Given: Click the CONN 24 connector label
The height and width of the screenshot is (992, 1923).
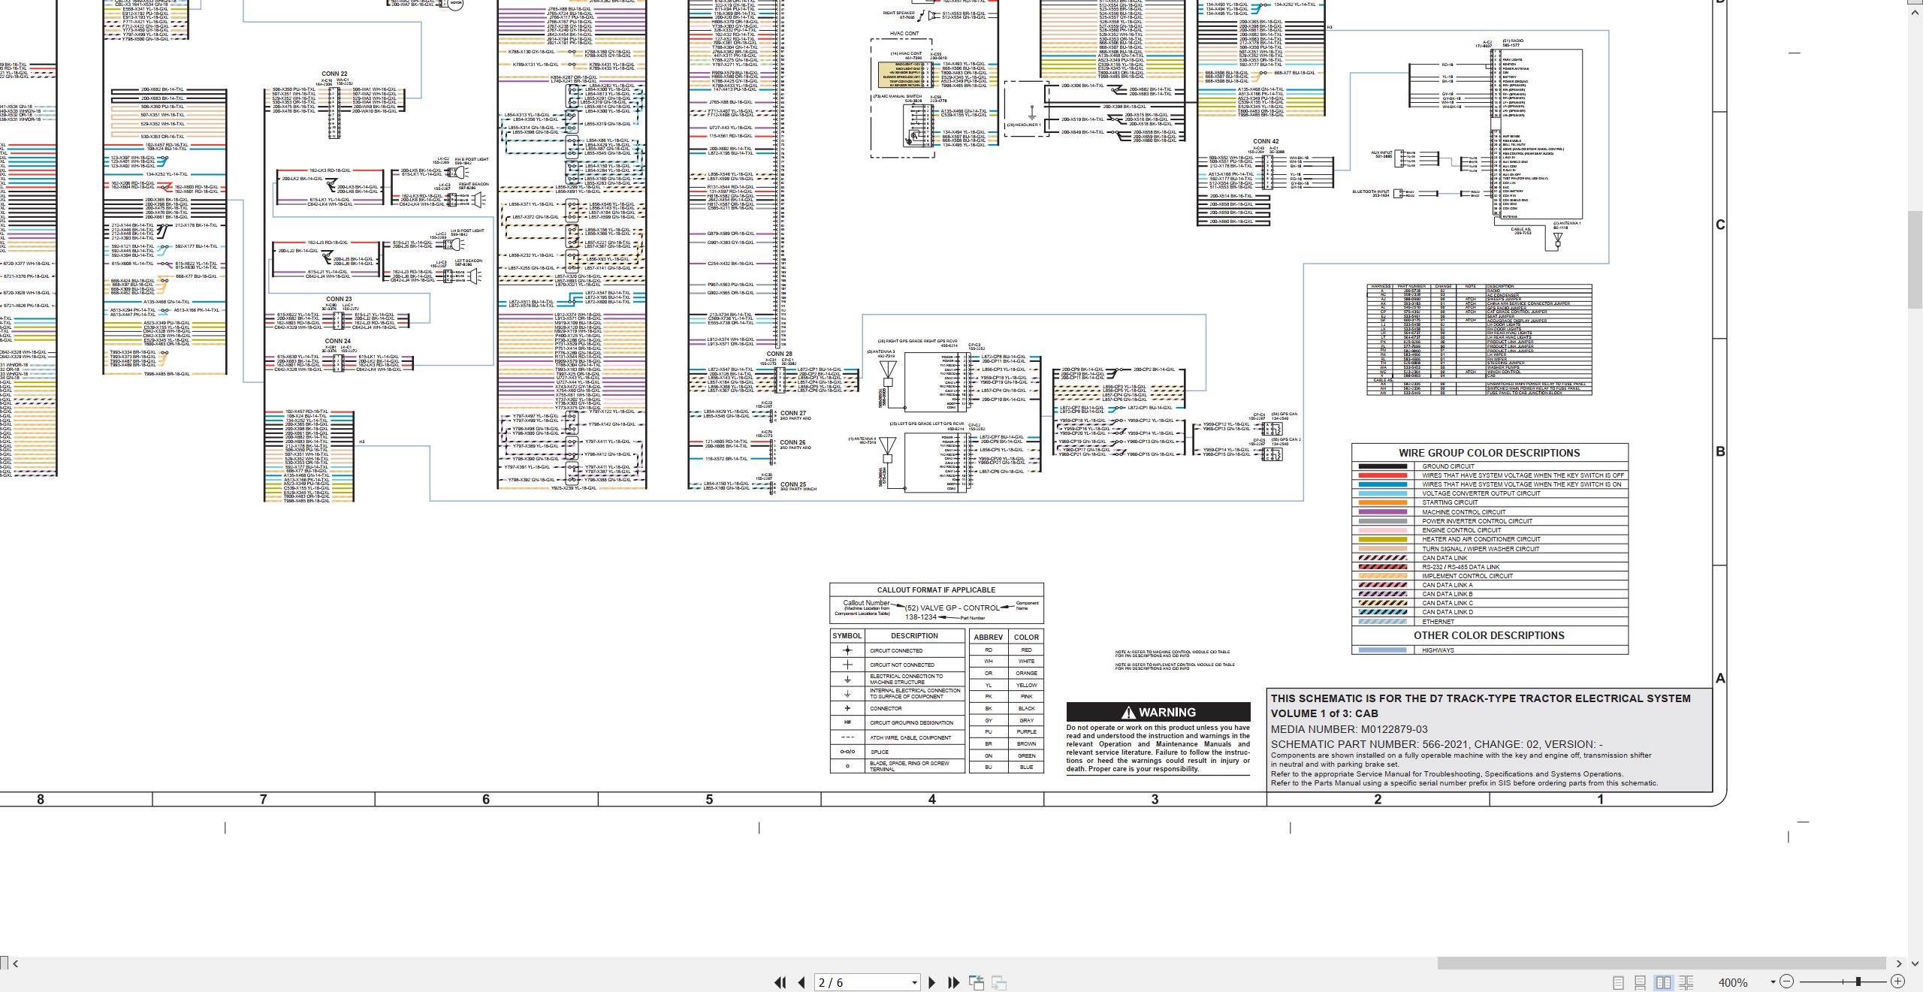Looking at the screenshot, I should point(337,341).
